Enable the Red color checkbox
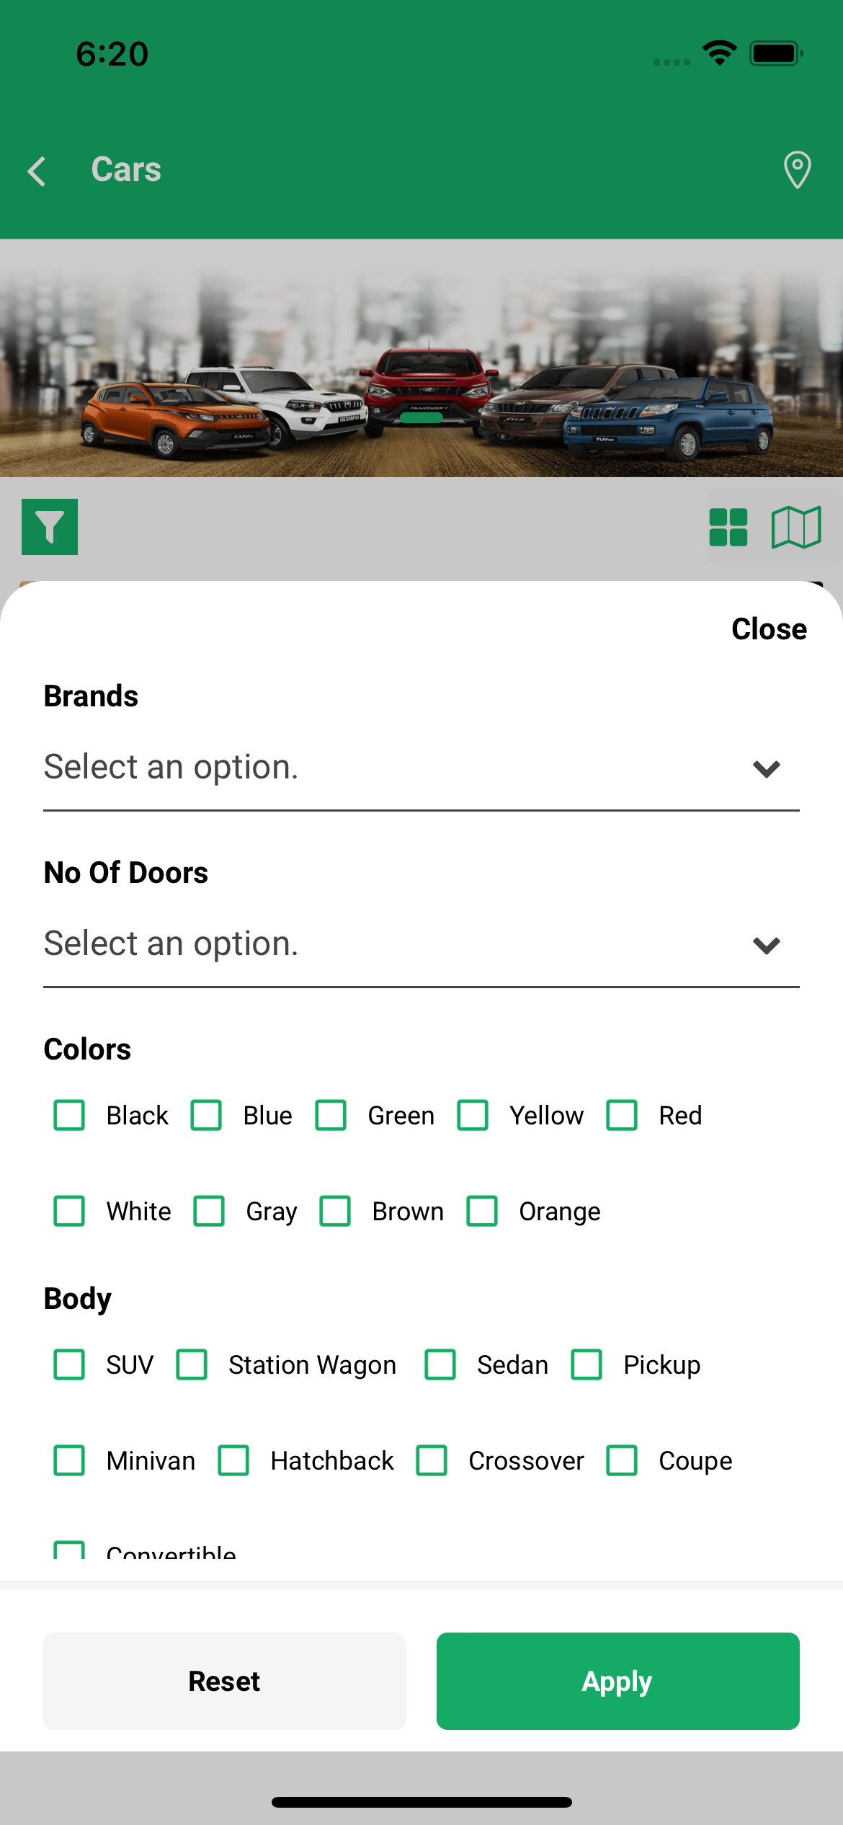Image resolution: width=843 pixels, height=1825 pixels. pyautogui.click(x=622, y=1115)
